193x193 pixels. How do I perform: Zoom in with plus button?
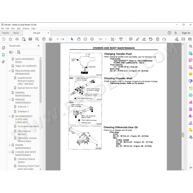pyautogui.click(x=92, y=39)
